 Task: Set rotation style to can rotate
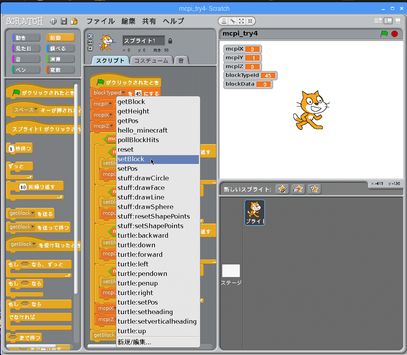click(90, 36)
